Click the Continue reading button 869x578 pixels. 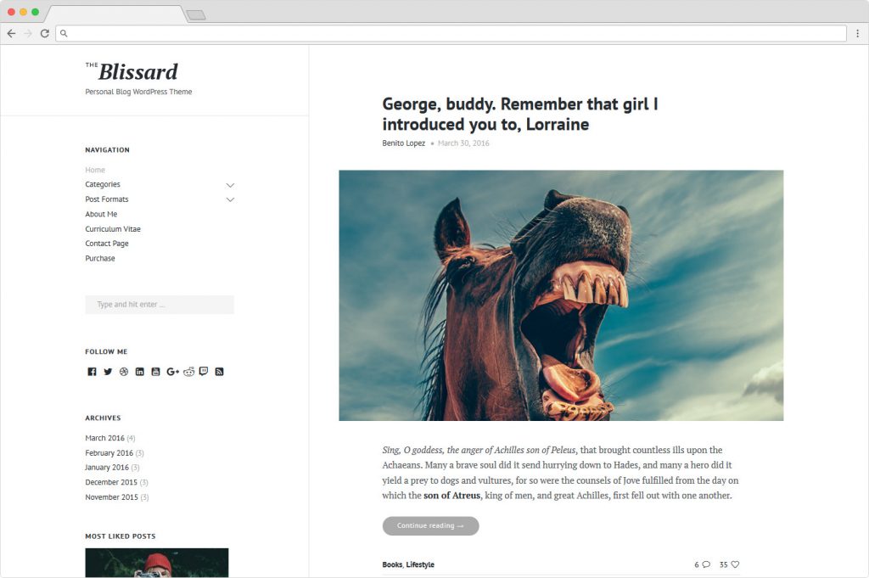click(430, 526)
